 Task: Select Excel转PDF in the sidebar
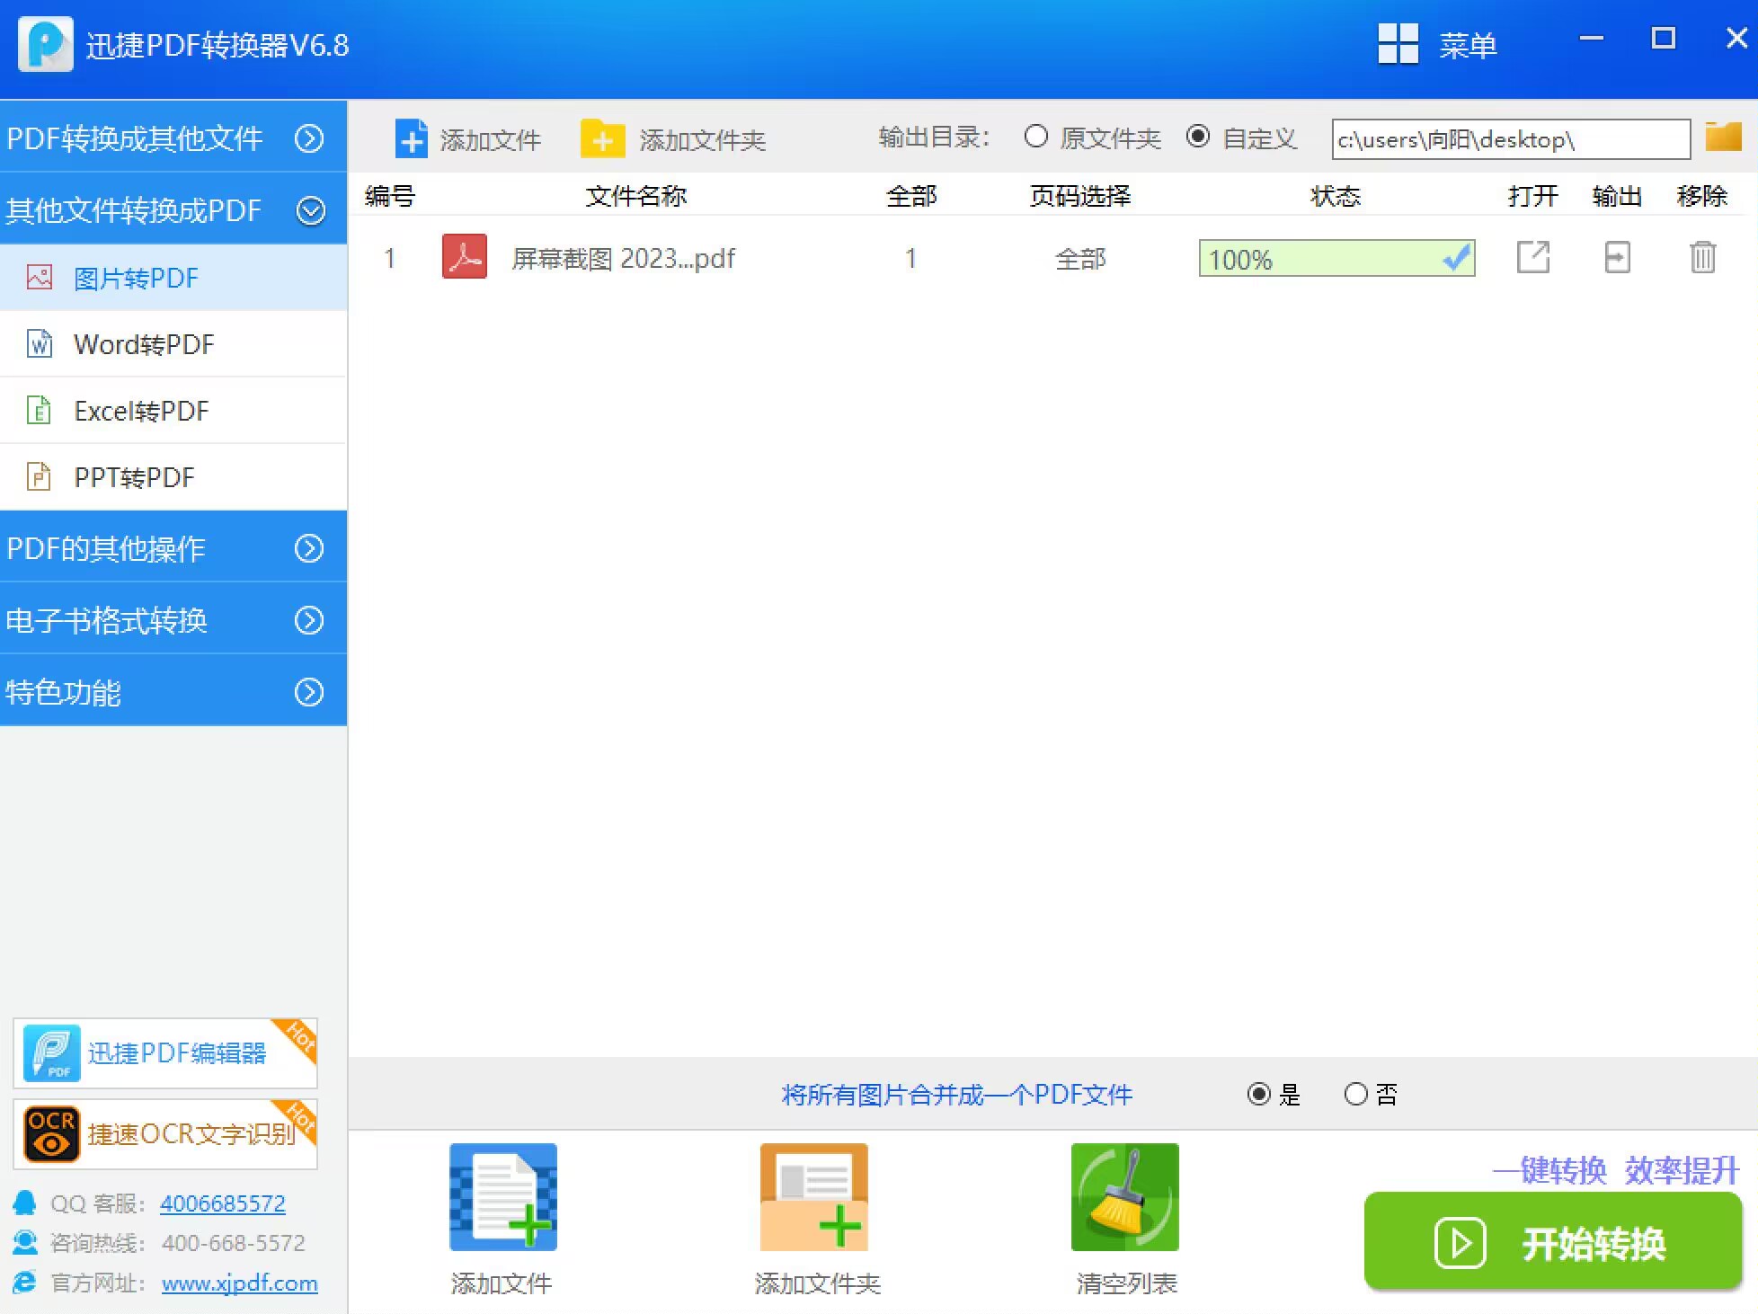141,411
